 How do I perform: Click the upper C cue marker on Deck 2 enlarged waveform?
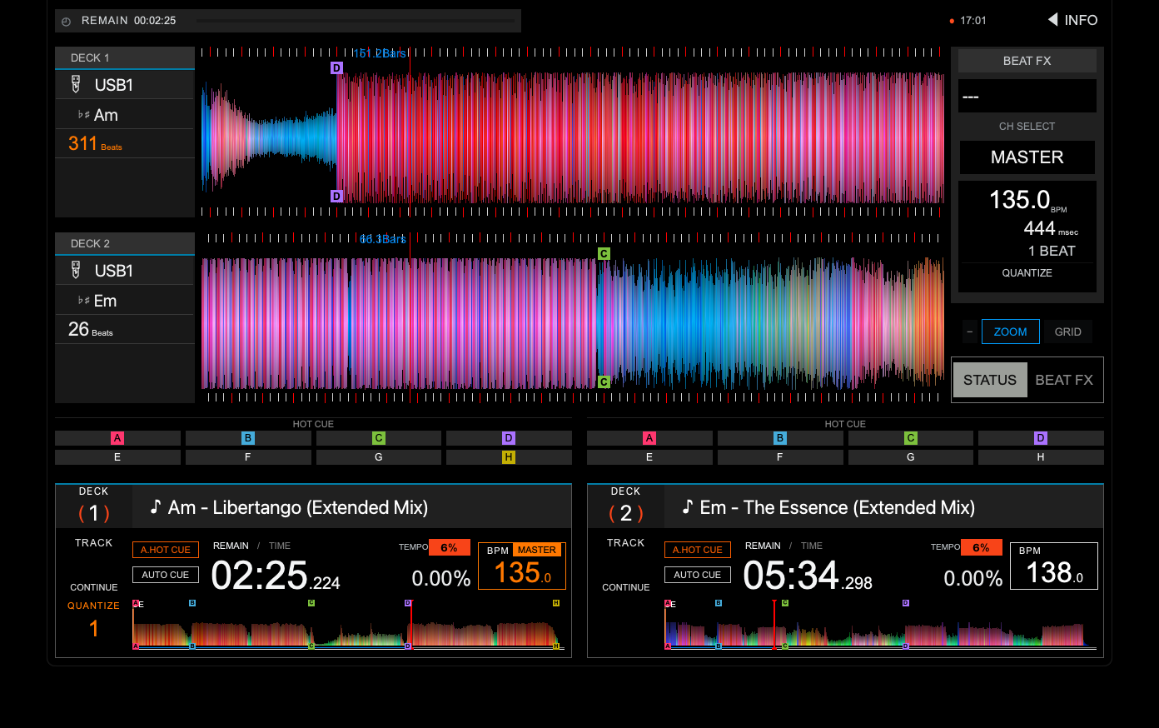604,253
